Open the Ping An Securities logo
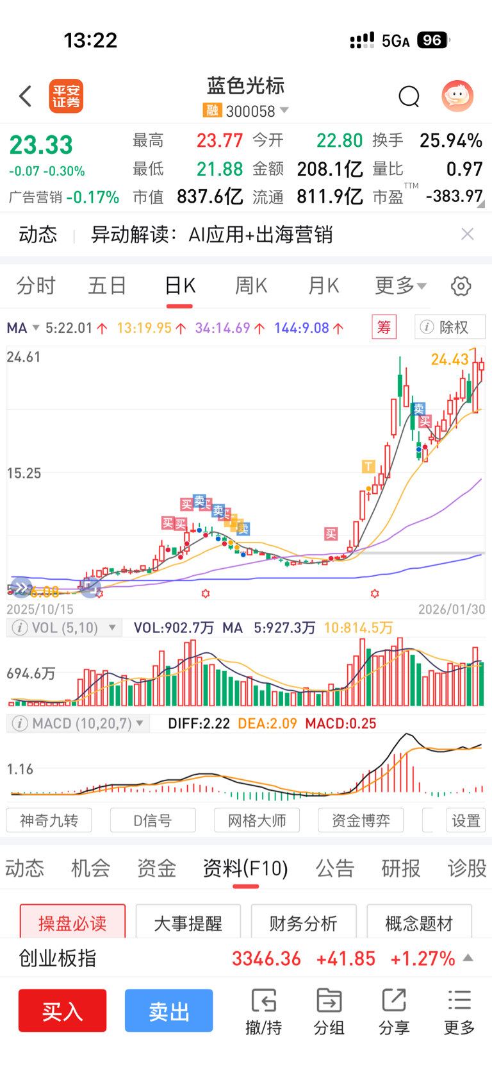492x1071 pixels. point(67,96)
